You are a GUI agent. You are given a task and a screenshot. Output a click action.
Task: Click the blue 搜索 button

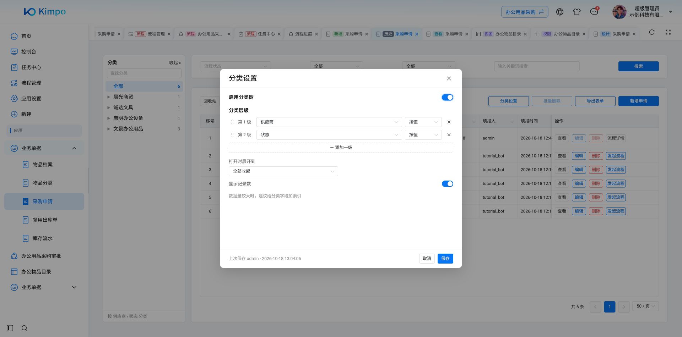click(638, 66)
